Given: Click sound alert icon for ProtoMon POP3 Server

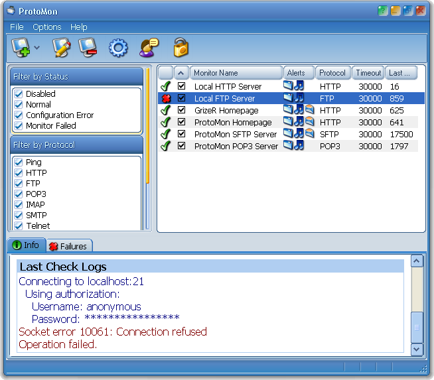Looking at the screenshot, I should tap(299, 145).
